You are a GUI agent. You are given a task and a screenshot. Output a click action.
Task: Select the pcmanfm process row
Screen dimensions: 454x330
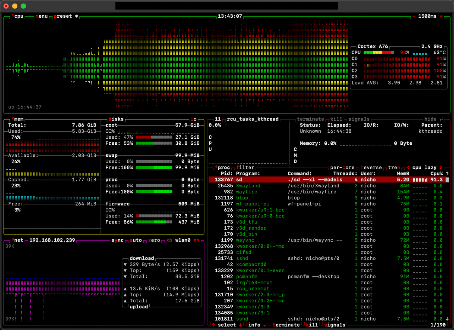click(x=327, y=276)
